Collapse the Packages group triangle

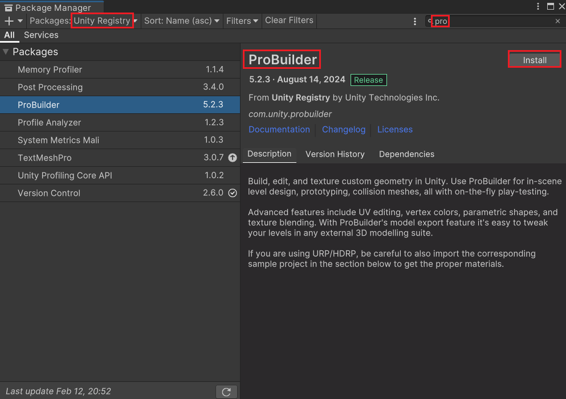6,52
